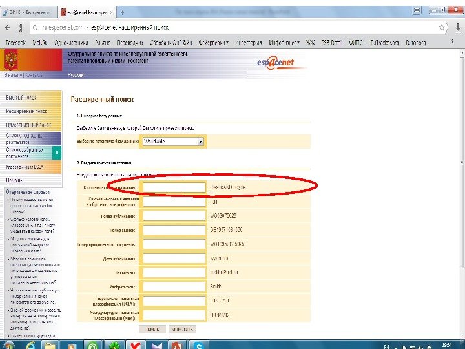Click the Yandex 'Я' home button
Image resolution: width=465 pixels, height=349 pixels.
(x=21, y=28)
